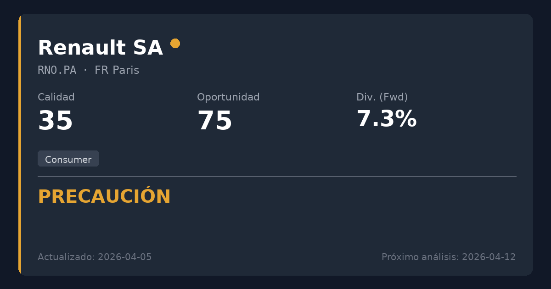Click the Próximo análisis label text

click(x=420, y=257)
